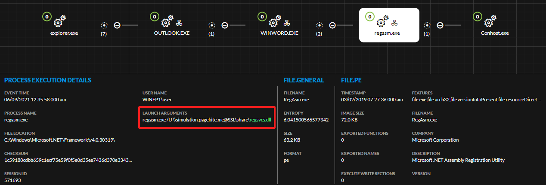Click the truncated checksum hash value
This screenshot has height=185, width=546.
(x=68, y=160)
